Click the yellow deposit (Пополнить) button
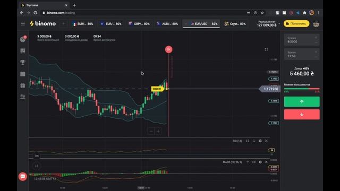The image size is (340, 191). click(x=296, y=23)
